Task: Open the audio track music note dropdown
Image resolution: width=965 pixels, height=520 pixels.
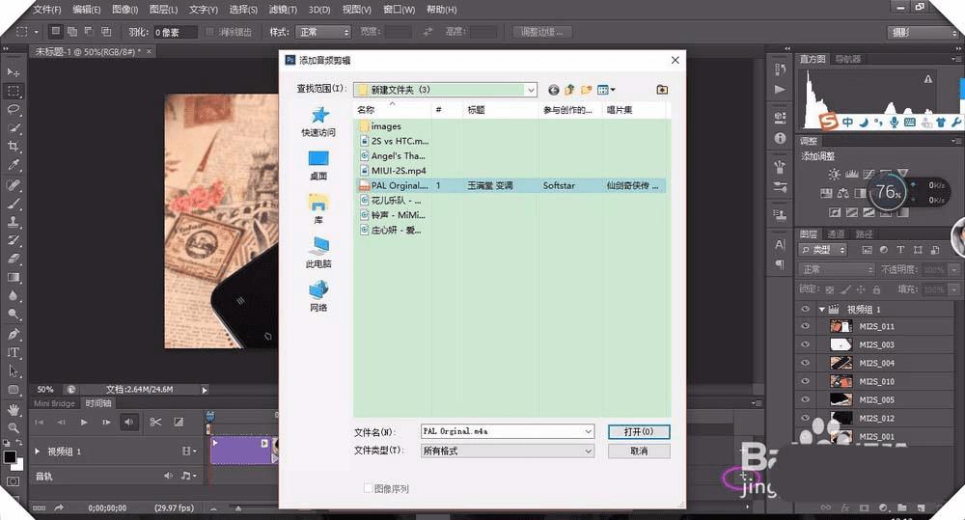Action: (187, 476)
